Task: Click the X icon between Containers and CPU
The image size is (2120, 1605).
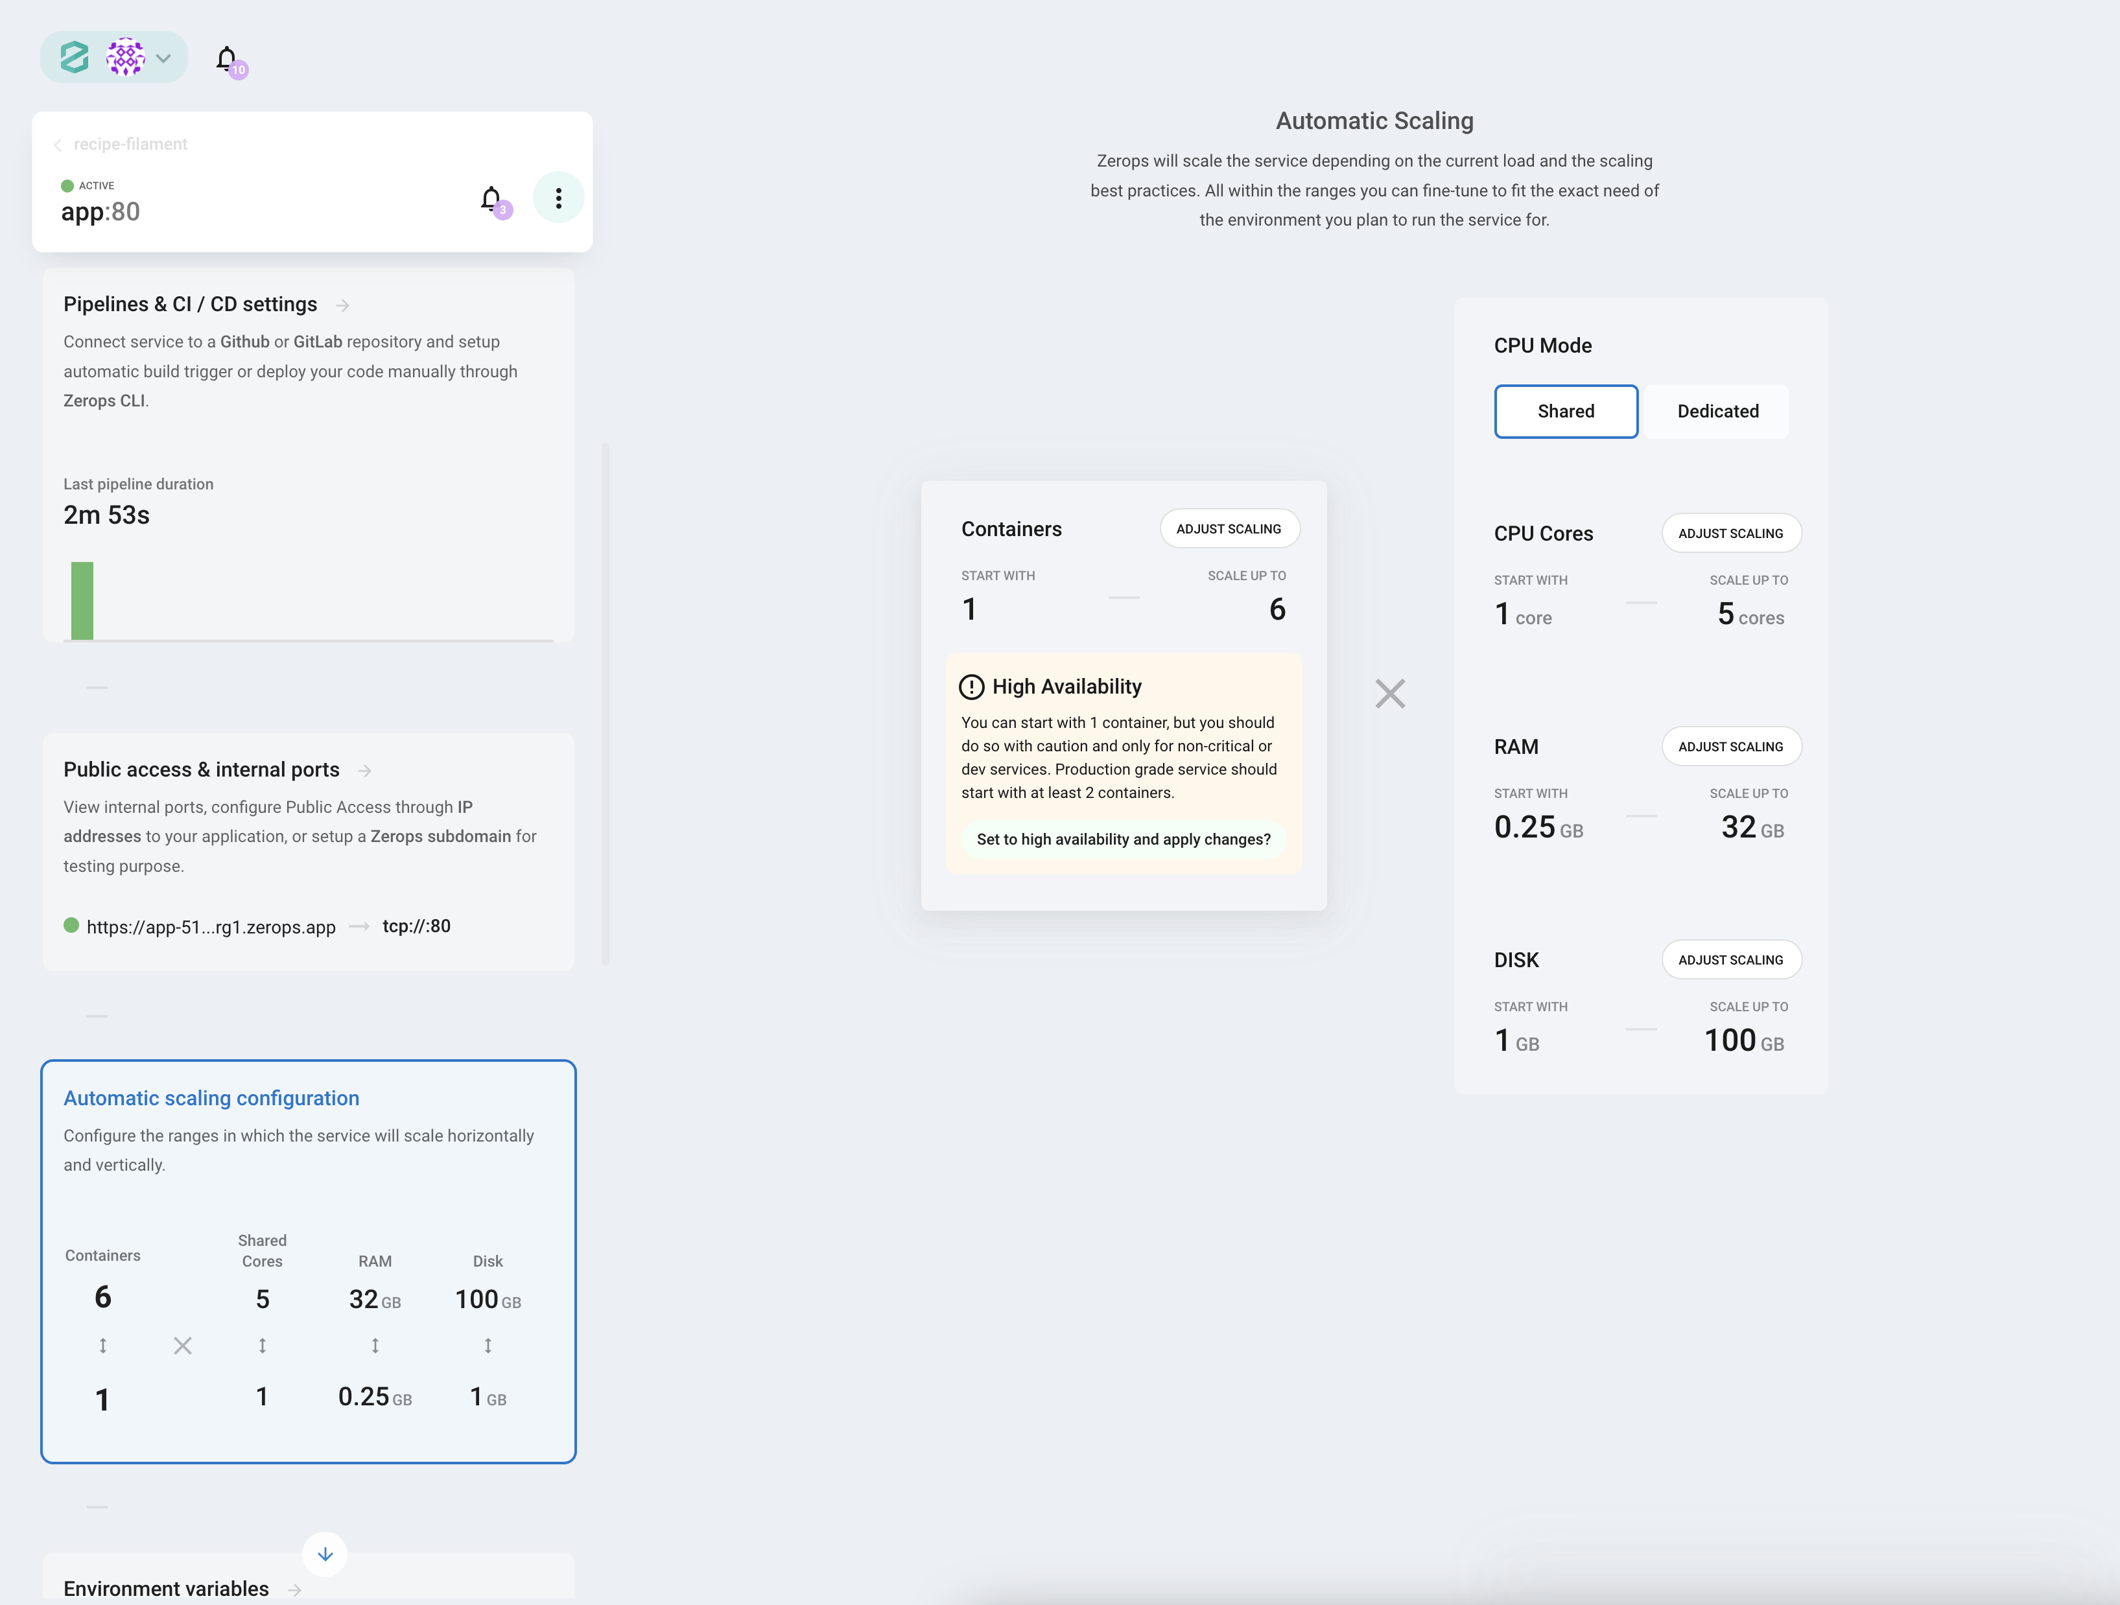Action: 1390,693
